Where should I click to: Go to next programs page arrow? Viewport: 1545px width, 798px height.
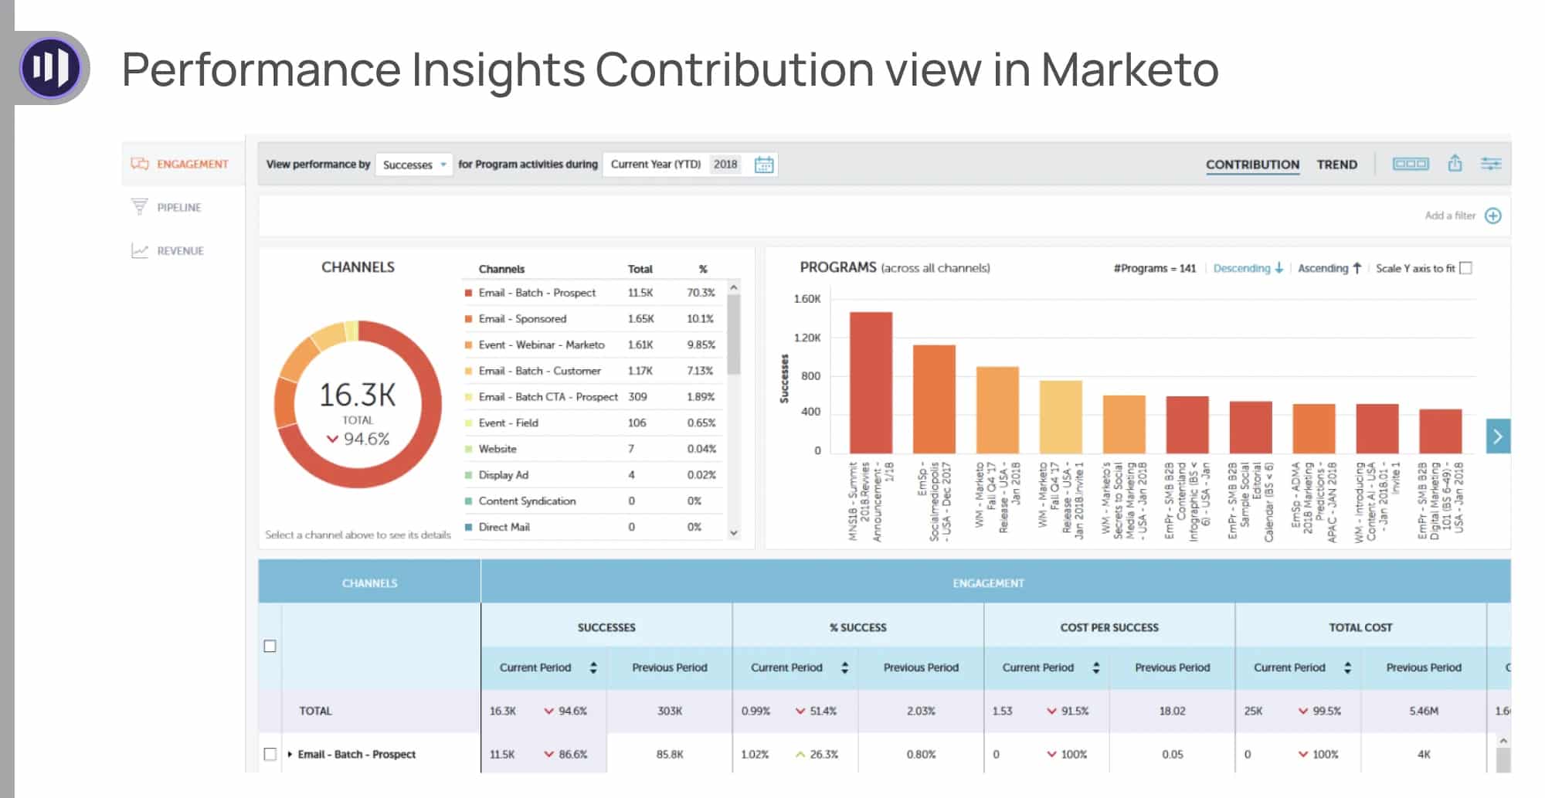1498,436
